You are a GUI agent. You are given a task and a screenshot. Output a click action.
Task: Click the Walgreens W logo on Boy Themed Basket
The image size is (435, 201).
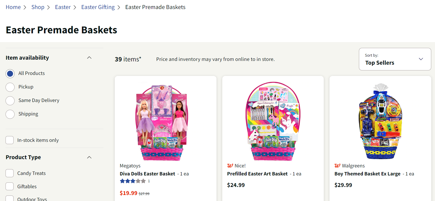point(337,166)
